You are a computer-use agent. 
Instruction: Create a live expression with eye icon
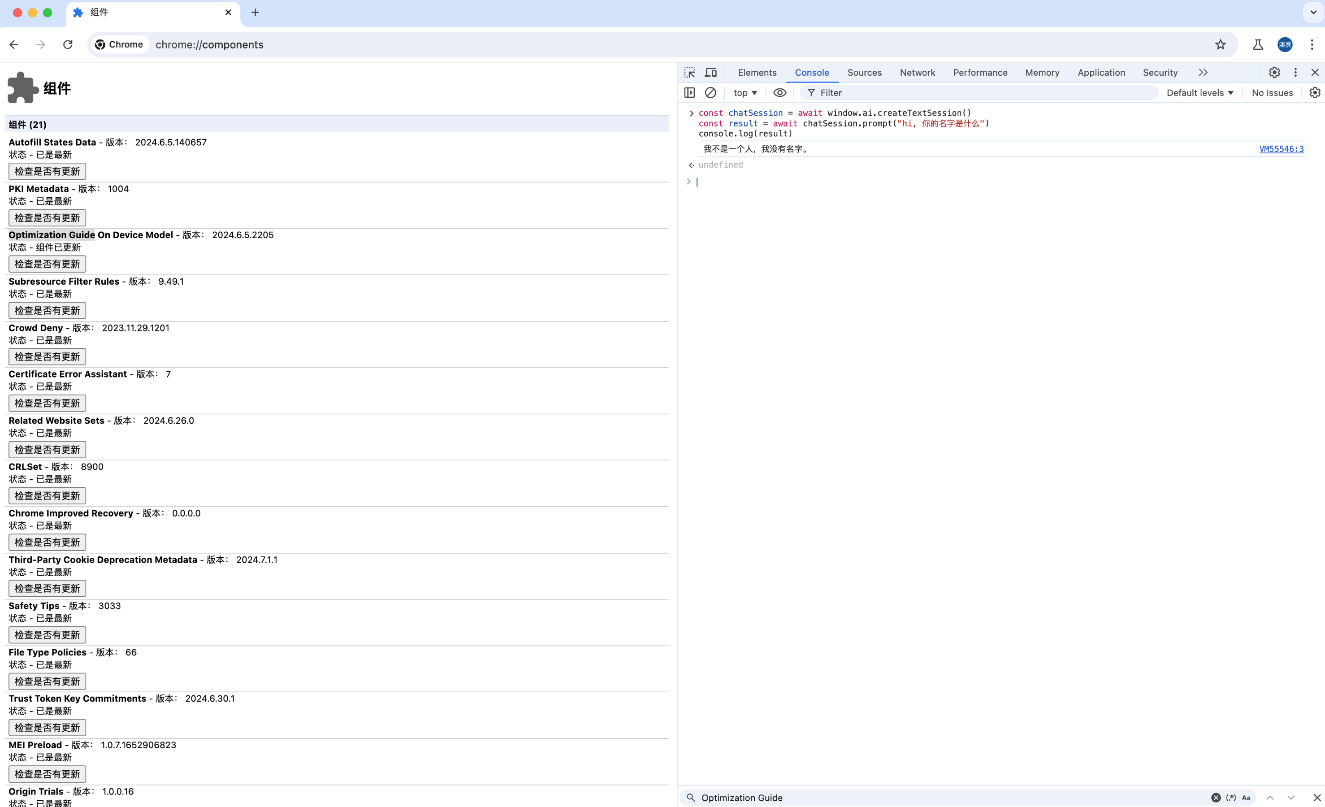click(x=780, y=92)
